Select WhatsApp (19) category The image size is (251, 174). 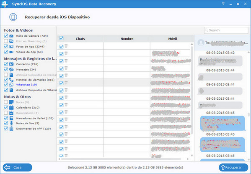pyautogui.click(x=26, y=85)
